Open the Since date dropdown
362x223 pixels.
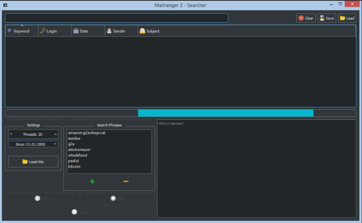55,144
